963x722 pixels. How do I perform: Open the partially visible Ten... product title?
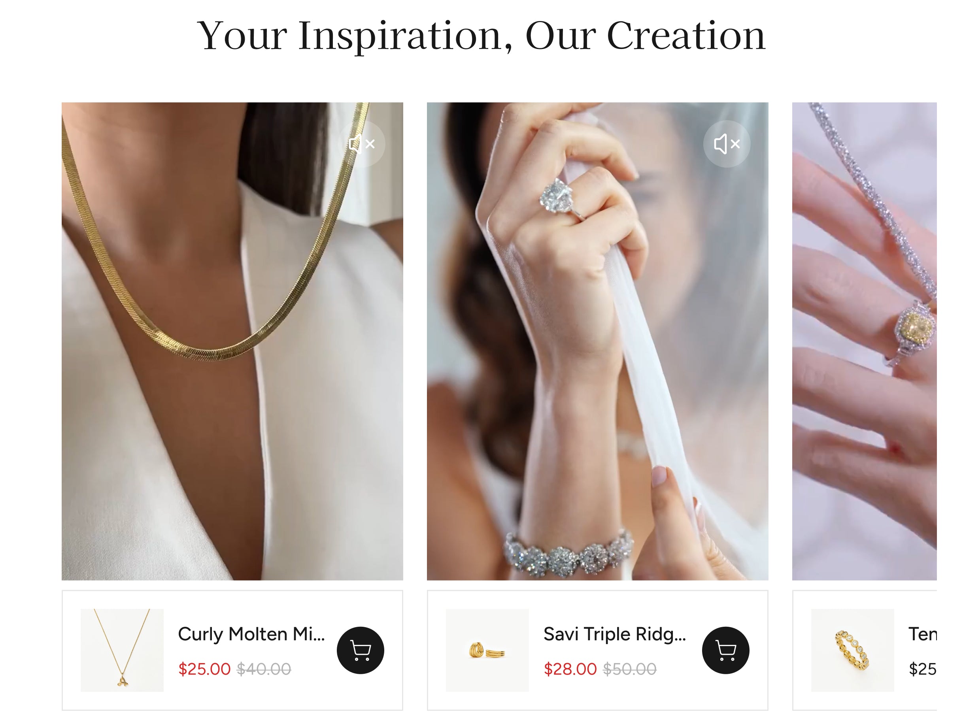pos(923,634)
